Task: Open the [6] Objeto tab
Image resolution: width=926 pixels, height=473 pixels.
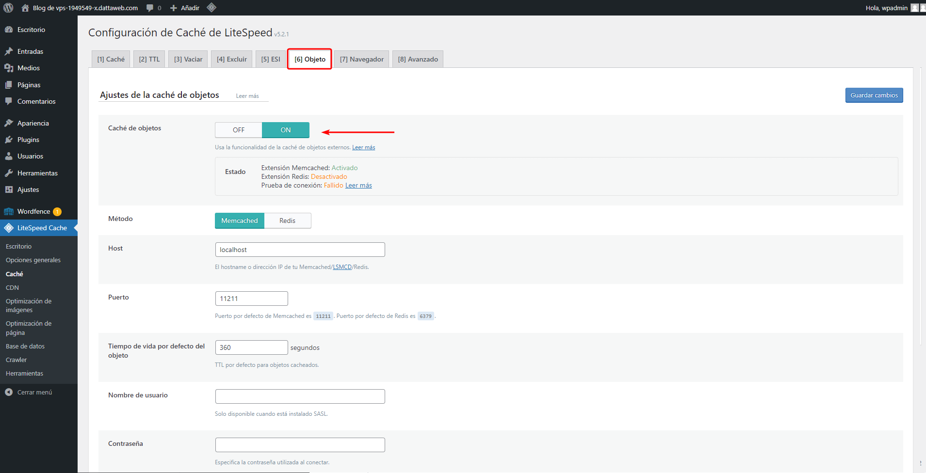Action: pos(310,59)
